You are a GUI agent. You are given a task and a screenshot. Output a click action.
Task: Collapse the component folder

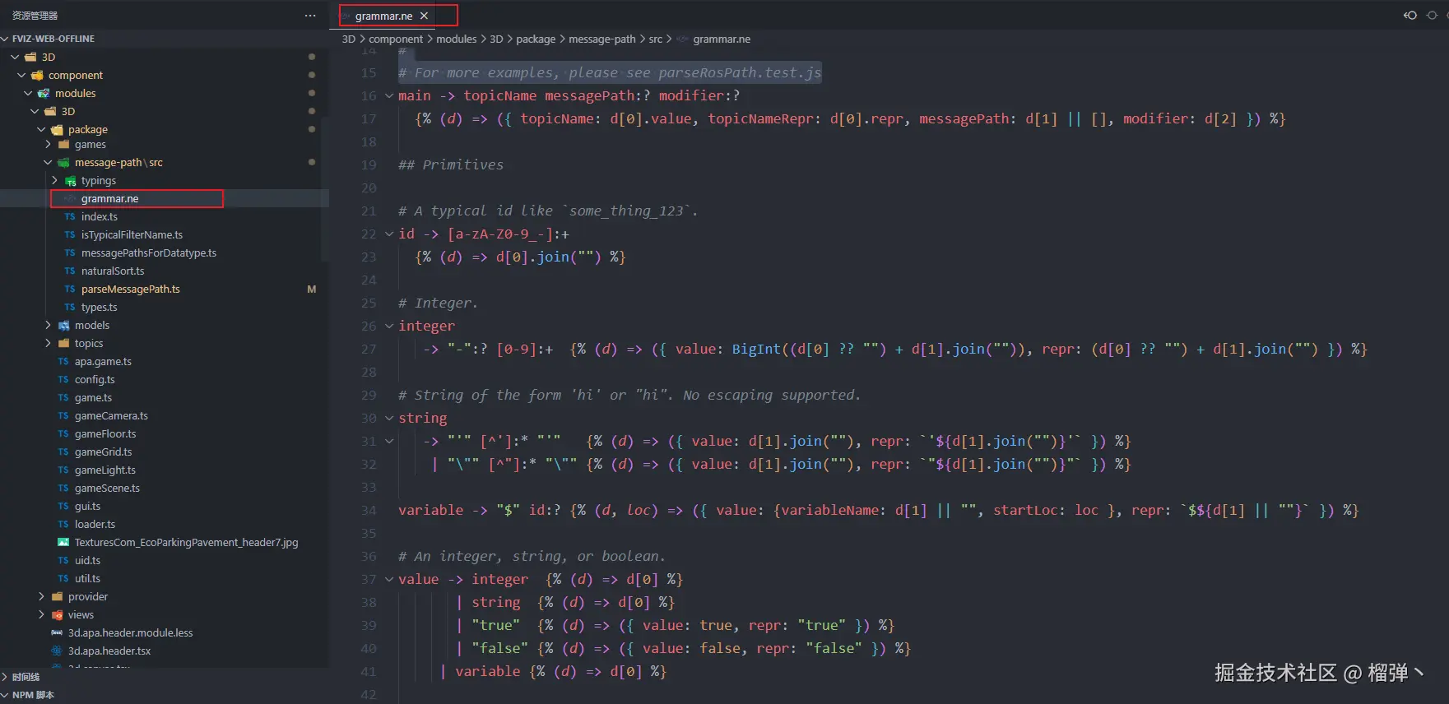(21, 75)
